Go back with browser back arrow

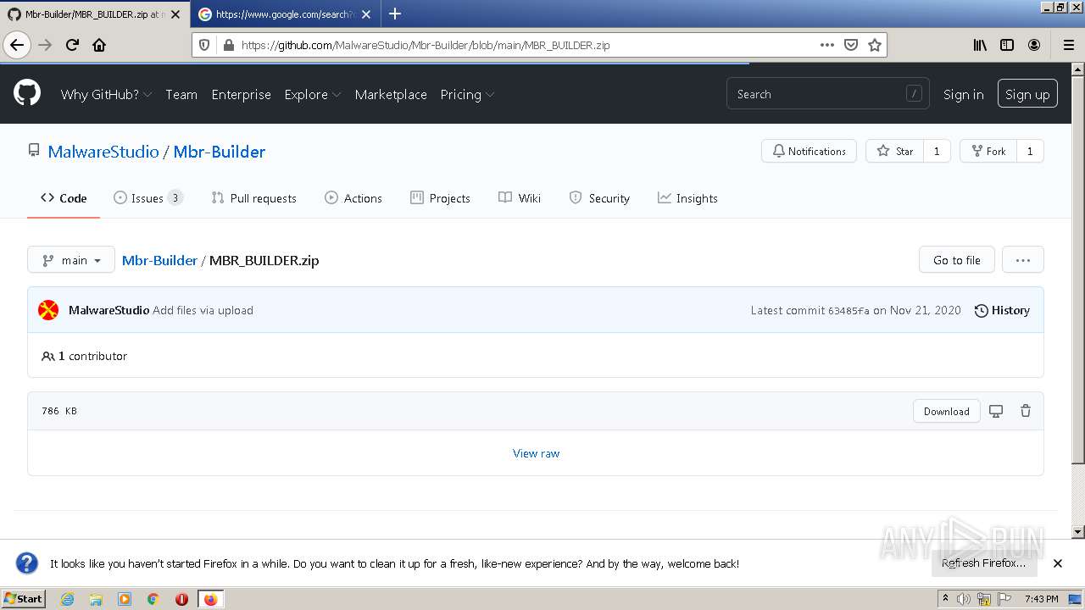(x=17, y=45)
